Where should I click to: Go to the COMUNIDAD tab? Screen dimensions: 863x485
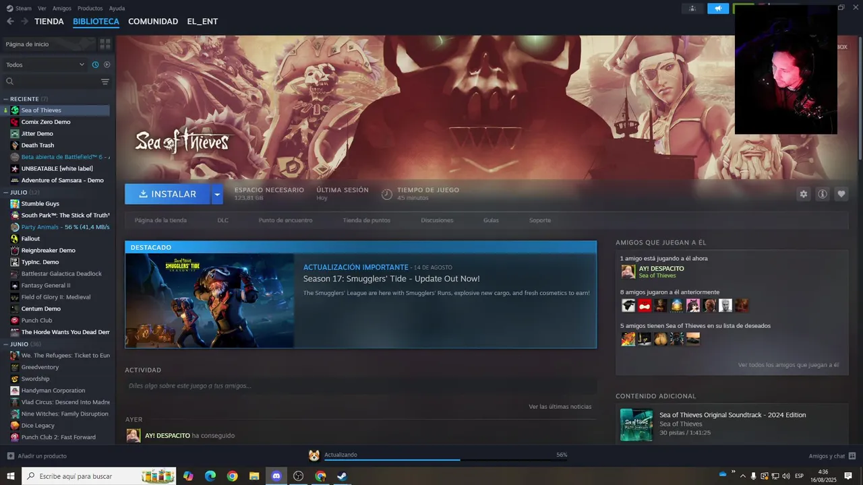tap(153, 22)
